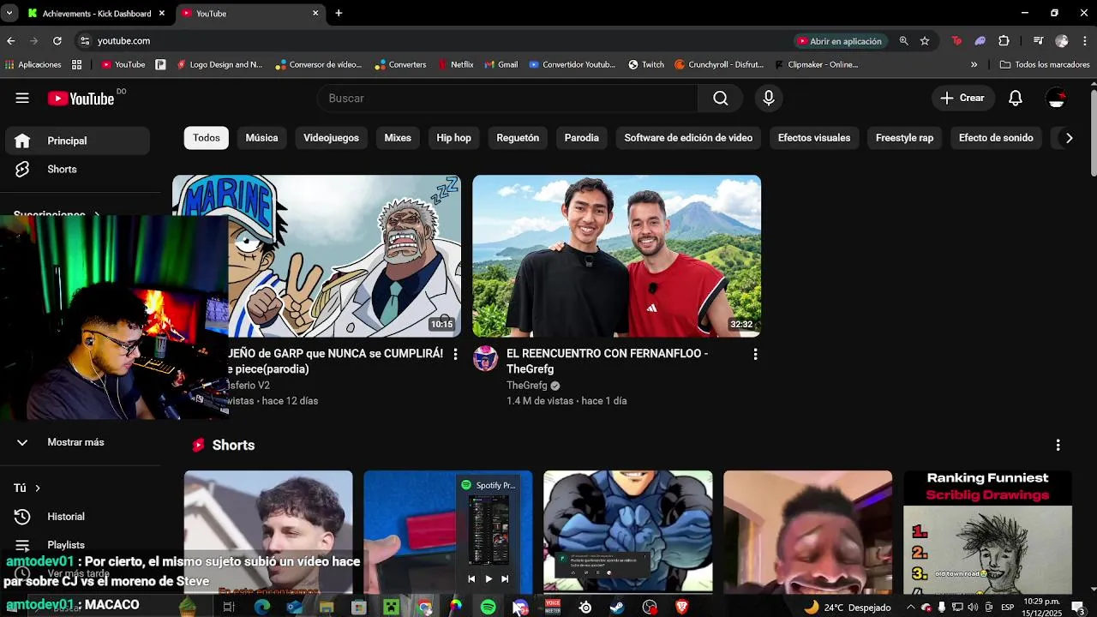The width and height of the screenshot is (1097, 617).
Task: Click Abrir en aplicación button
Action: pyautogui.click(x=839, y=40)
